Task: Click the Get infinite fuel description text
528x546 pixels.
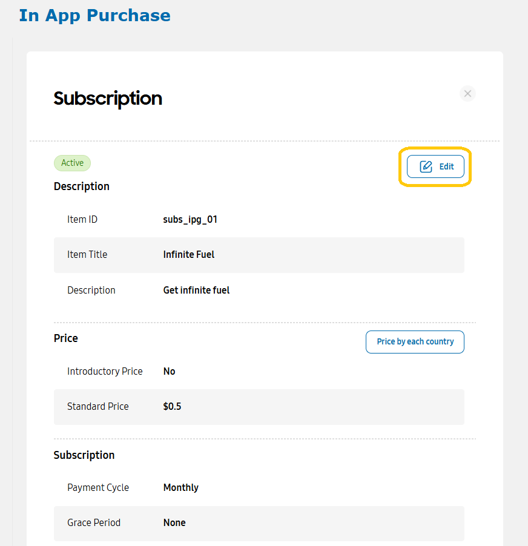Action: point(196,290)
